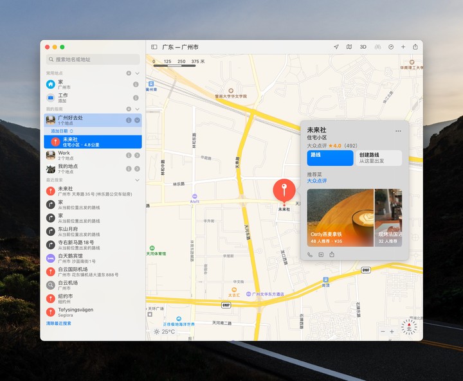Viewport: 463px width, 381px height.
Task: Click the map zoom in plus button
Action: pyautogui.click(x=392, y=332)
